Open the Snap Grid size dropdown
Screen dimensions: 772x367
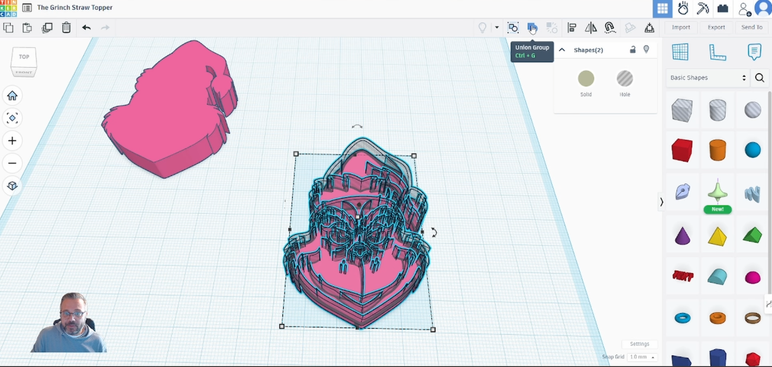pos(642,357)
